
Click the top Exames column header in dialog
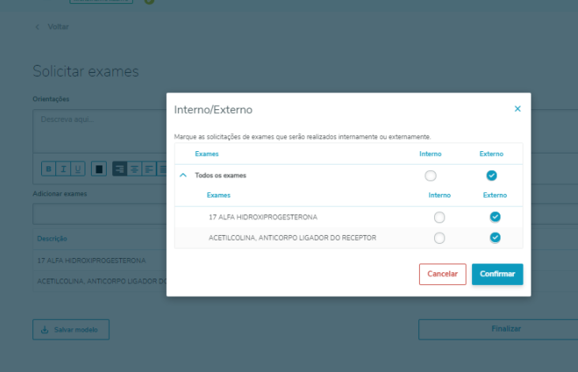pos(207,154)
